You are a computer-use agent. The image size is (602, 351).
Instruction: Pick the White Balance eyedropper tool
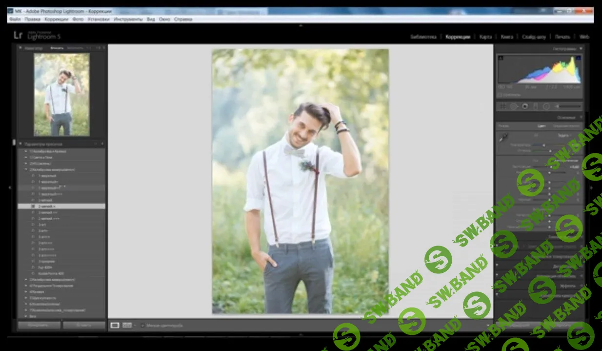tap(503, 138)
